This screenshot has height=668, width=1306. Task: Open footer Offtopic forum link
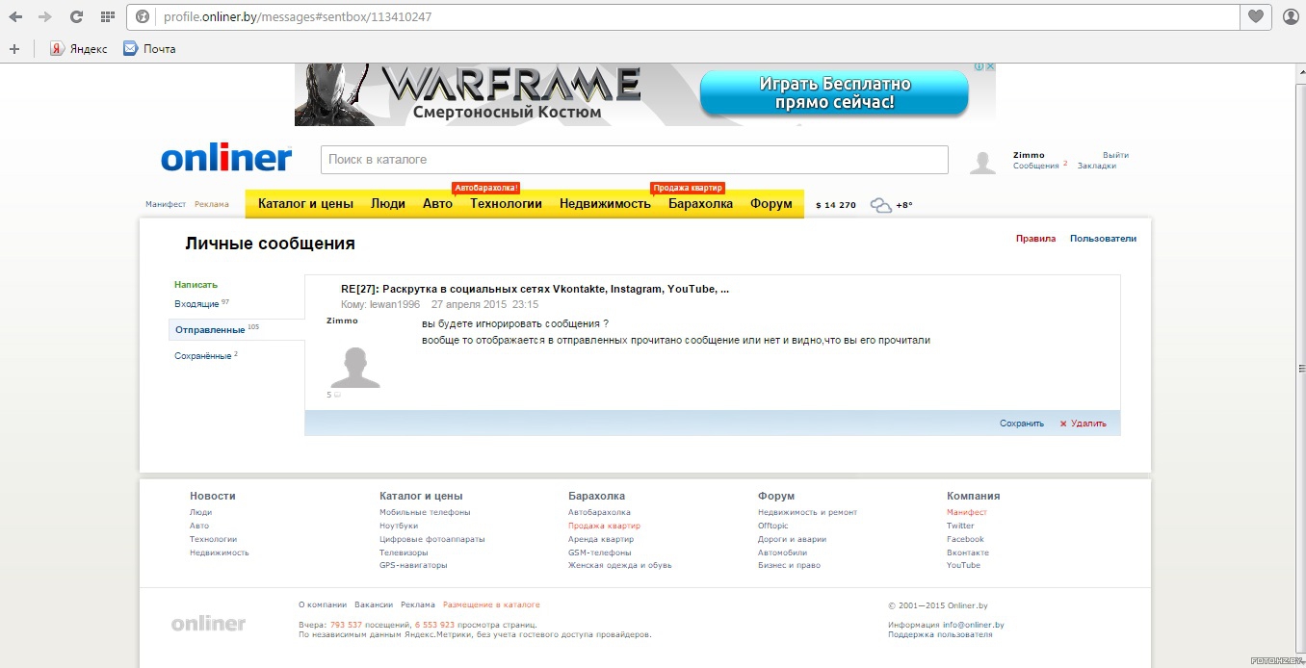773,526
